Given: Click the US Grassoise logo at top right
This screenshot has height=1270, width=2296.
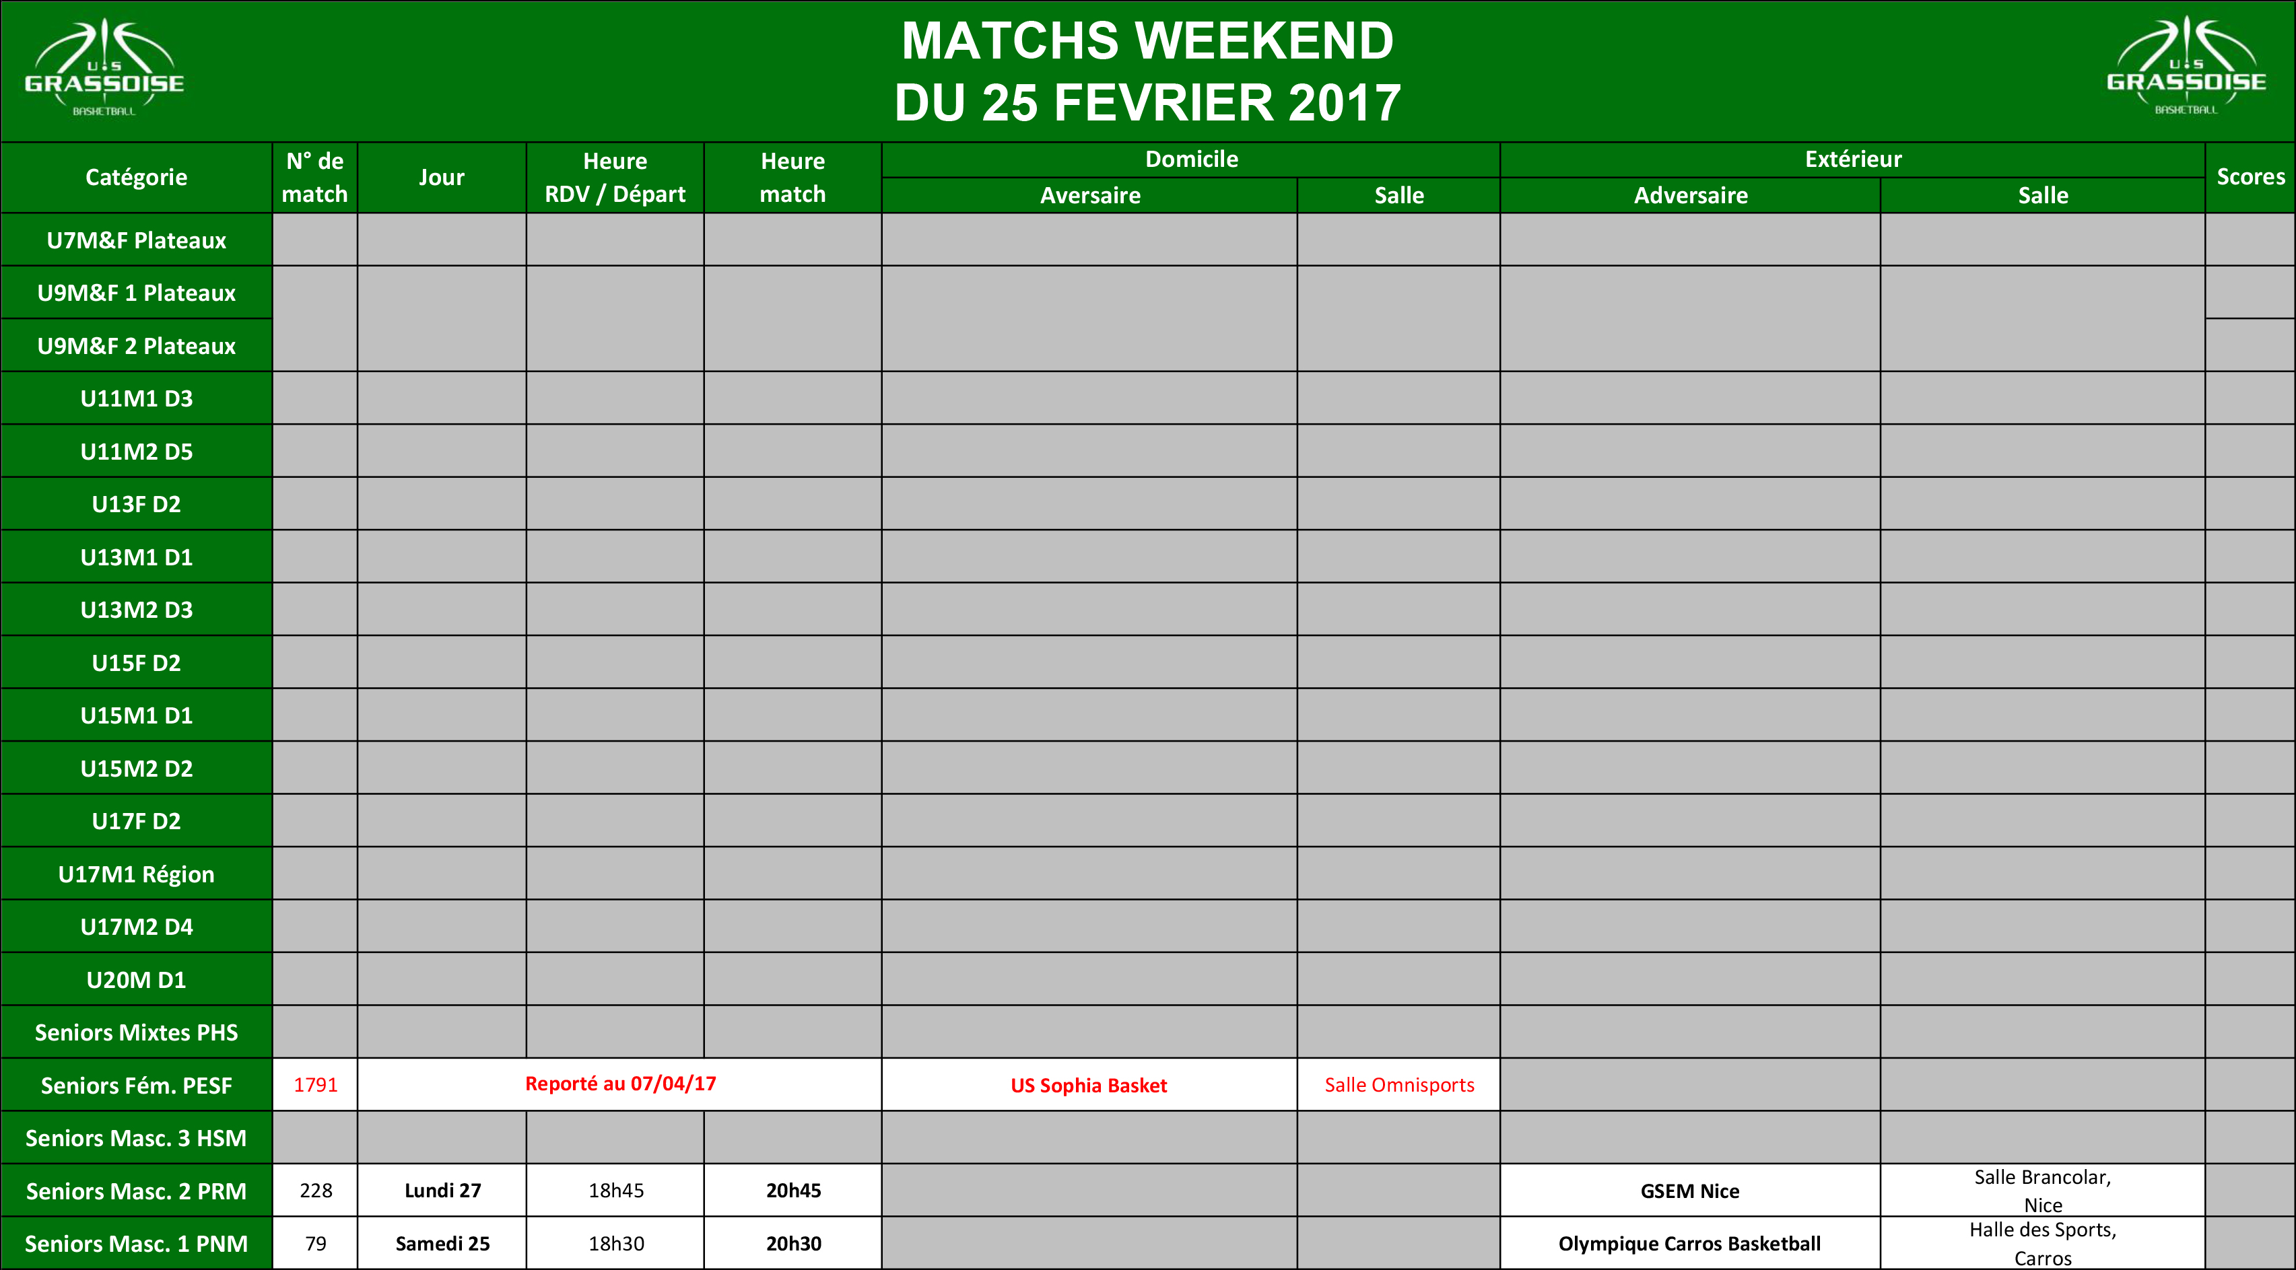Looking at the screenshot, I should 2186,67.
